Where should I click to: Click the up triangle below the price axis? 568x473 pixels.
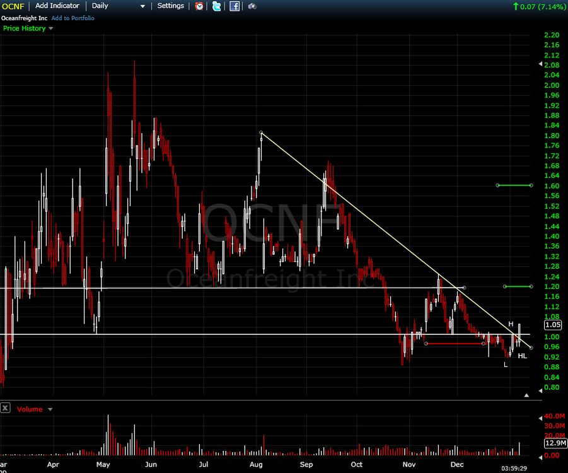pos(526,395)
